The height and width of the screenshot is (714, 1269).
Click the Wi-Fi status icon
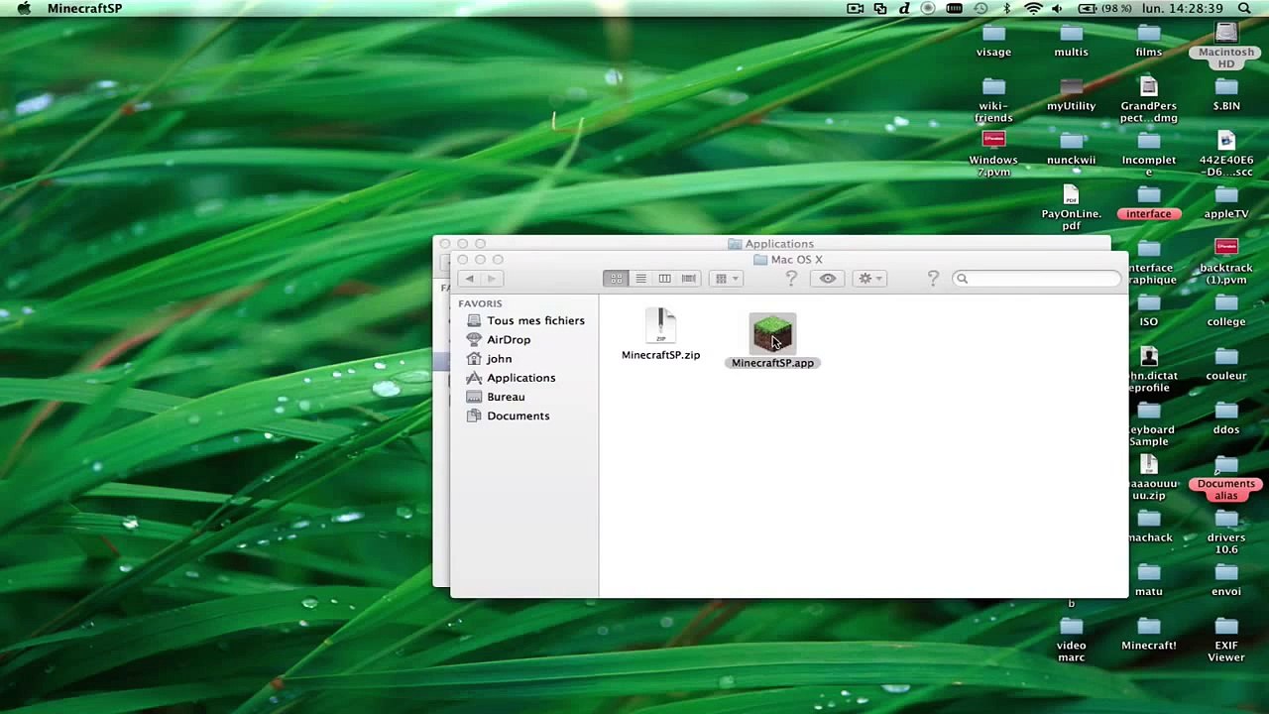coord(1033,9)
